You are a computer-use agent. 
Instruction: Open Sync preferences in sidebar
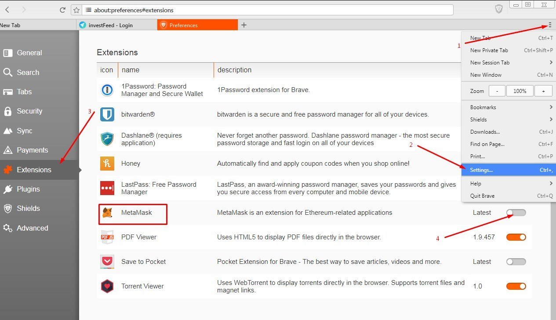click(x=40, y=131)
